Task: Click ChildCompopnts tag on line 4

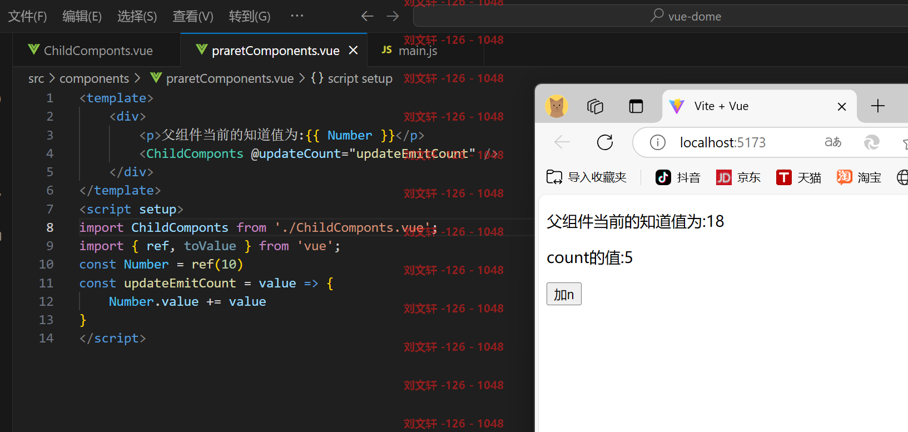Action: 195,153
